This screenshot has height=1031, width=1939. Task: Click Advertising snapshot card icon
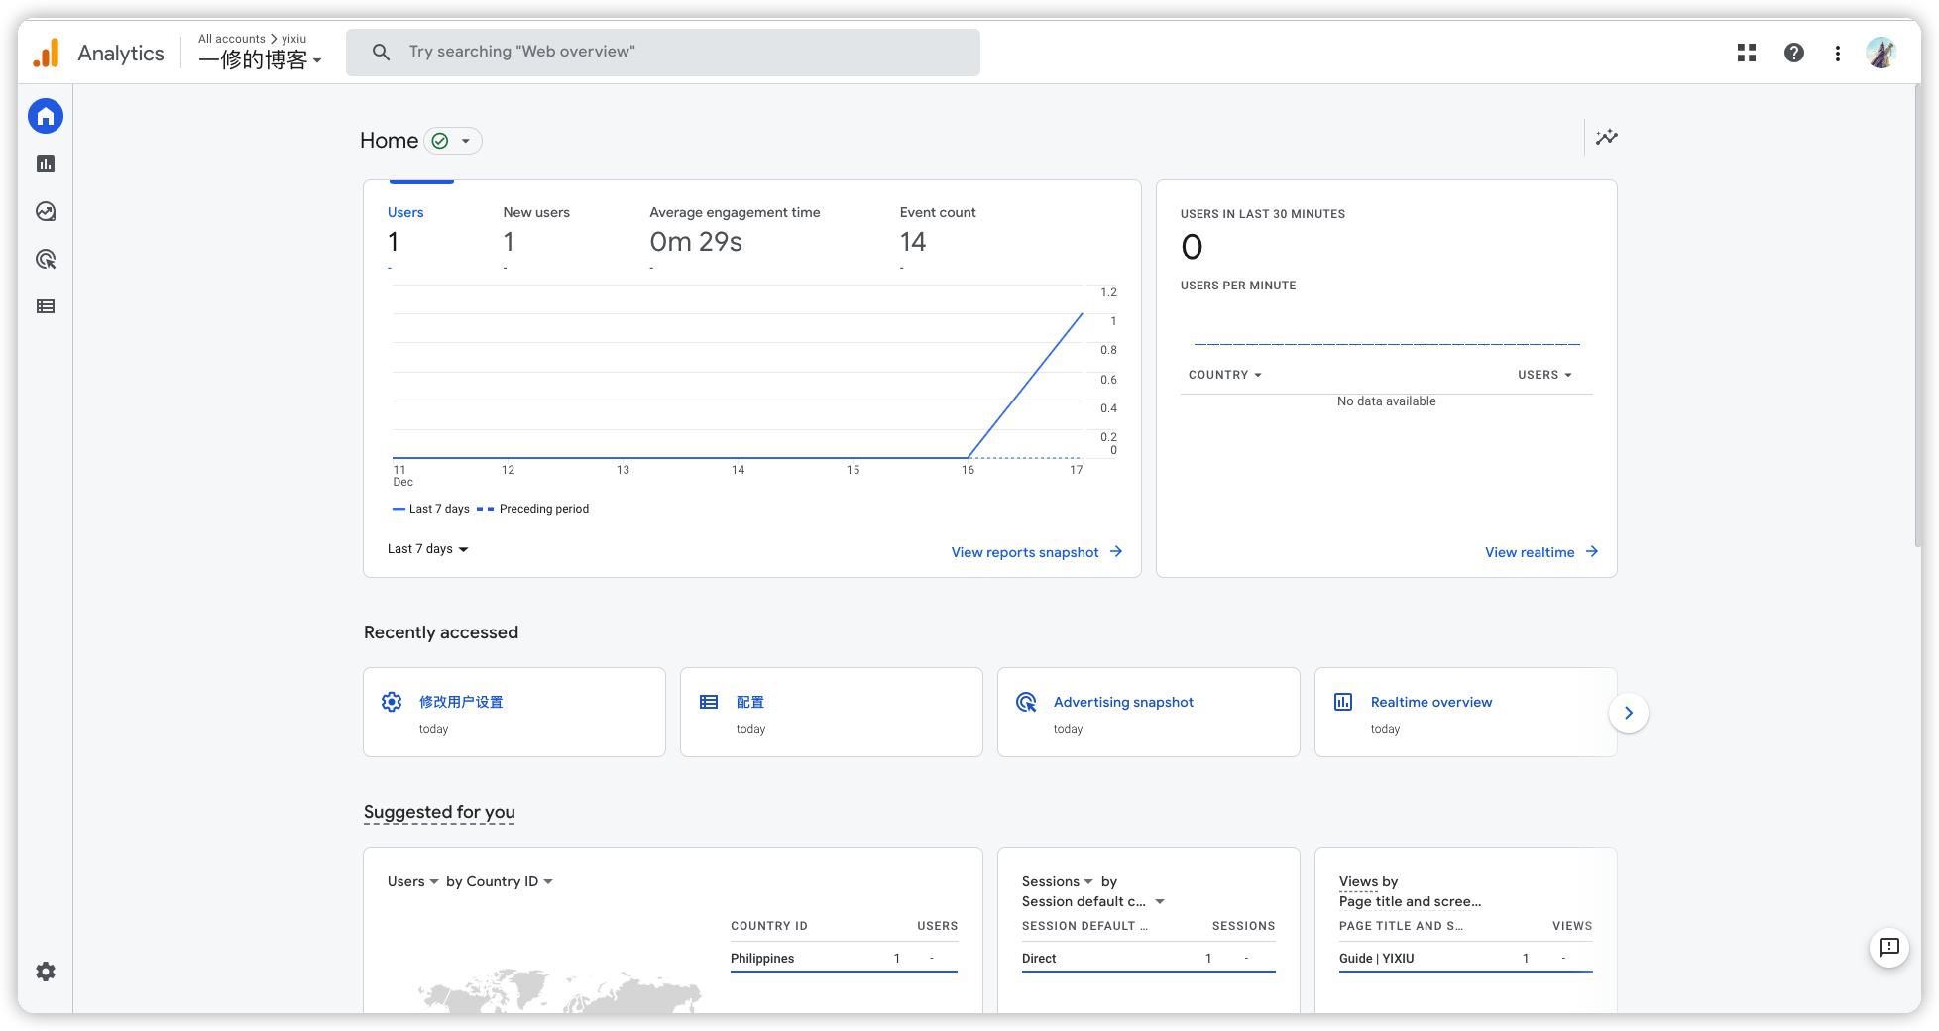1026,702
